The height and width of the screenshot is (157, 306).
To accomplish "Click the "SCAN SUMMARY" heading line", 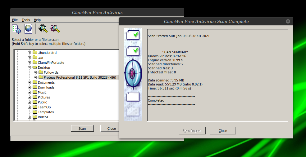I will coord(175,52).
